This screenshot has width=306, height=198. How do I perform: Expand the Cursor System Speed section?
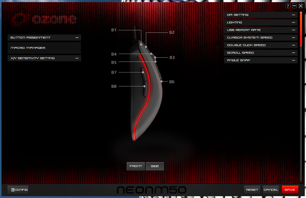coord(261,38)
